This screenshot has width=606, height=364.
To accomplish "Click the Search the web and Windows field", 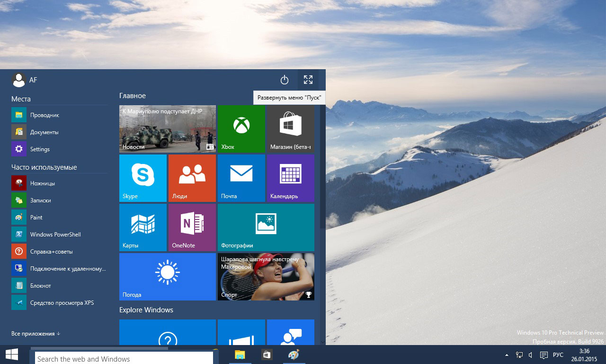I will coord(123,359).
